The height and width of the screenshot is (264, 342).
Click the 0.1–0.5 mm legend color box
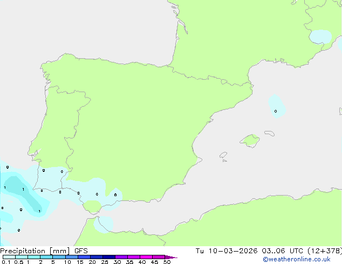coord(9,257)
